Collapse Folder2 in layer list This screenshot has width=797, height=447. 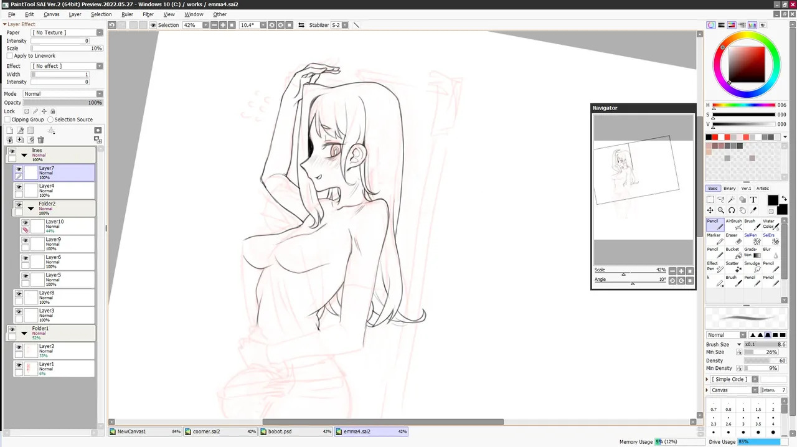pos(31,209)
